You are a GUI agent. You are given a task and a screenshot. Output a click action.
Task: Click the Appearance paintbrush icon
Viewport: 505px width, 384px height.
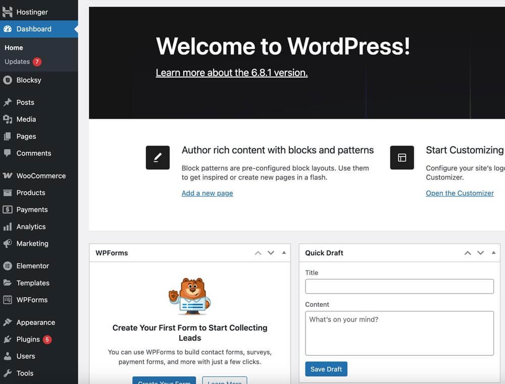tap(8, 322)
